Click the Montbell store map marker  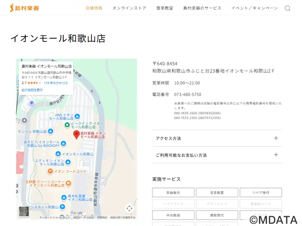[x=51, y=131]
